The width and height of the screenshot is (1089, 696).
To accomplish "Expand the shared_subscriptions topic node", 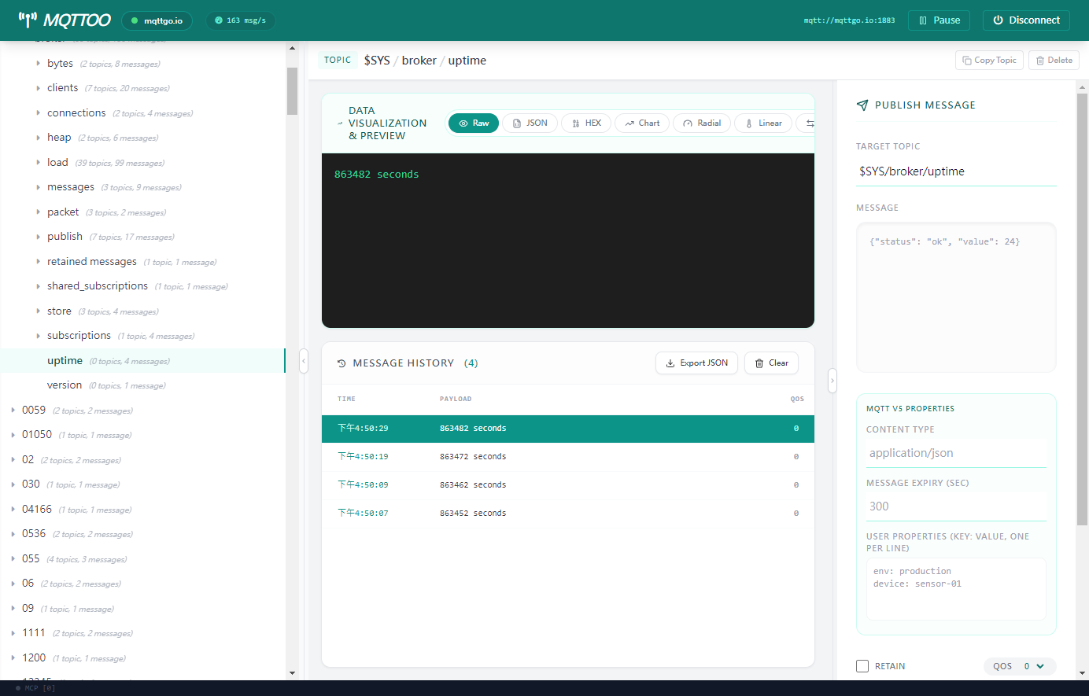I will click(38, 286).
